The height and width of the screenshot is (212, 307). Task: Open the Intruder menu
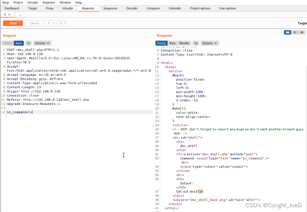click(33, 3)
